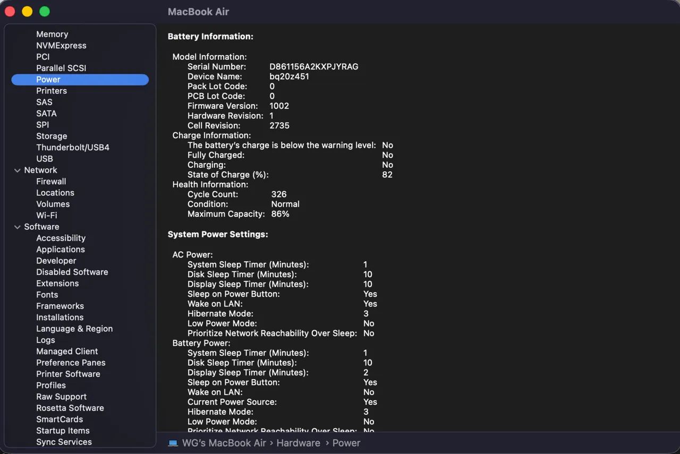Click the laptop icon in the path bar
680x454 pixels.
click(x=173, y=443)
